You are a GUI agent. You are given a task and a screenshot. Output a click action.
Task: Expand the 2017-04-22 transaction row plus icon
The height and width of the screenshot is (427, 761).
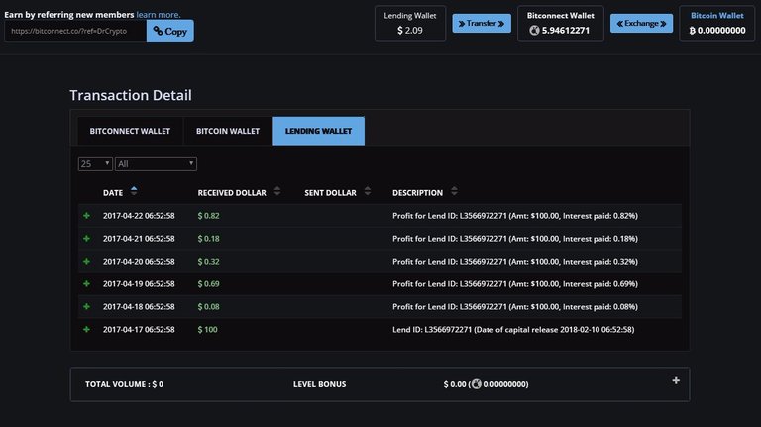pyautogui.click(x=86, y=216)
